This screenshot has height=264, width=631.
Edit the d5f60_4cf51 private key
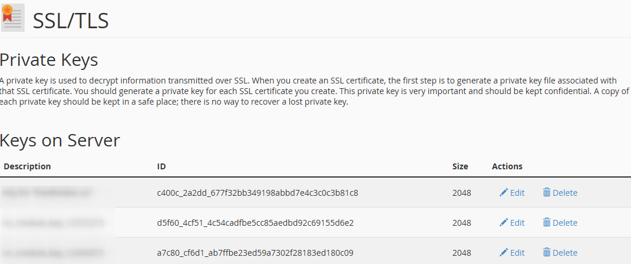512,223
